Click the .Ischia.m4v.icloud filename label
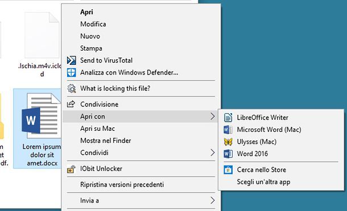This screenshot has width=347, height=211. click(x=40, y=70)
